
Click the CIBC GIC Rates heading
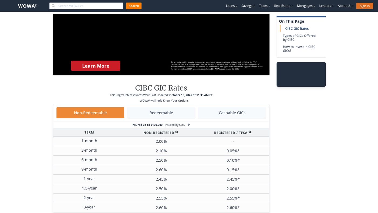[161, 88]
